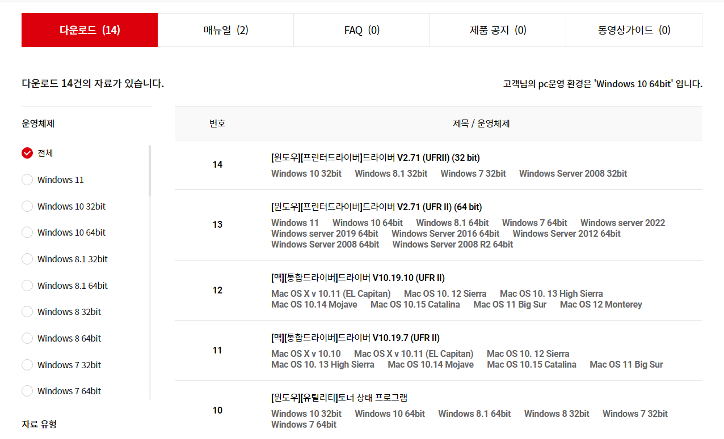The width and height of the screenshot is (724, 439).
Task: Click the 번호 column header
Action: coord(217,123)
